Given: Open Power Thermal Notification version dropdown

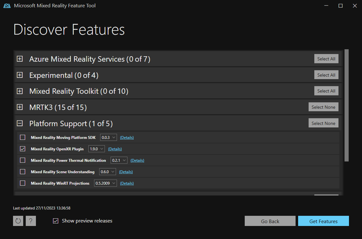Looking at the screenshot, I should 119,160.
